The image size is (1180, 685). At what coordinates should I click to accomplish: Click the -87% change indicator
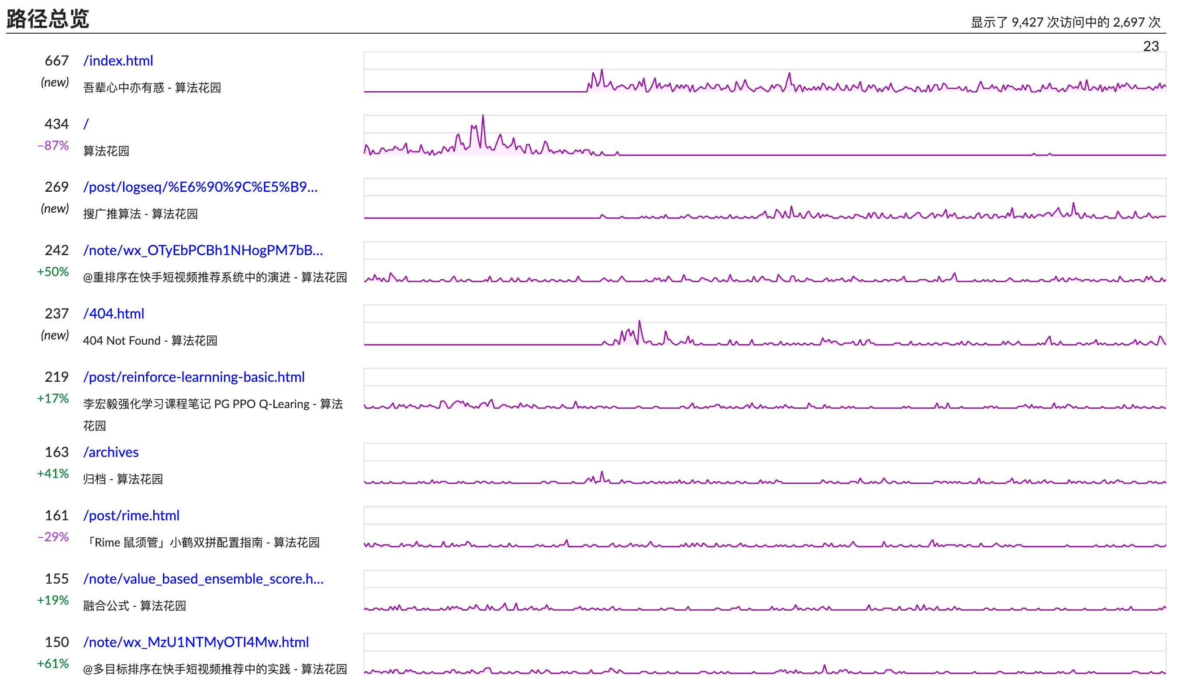(53, 146)
